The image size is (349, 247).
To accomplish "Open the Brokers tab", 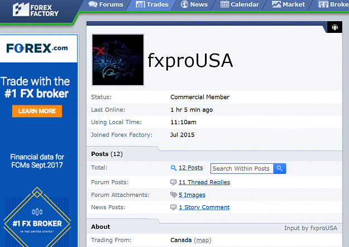I will pos(333,4).
